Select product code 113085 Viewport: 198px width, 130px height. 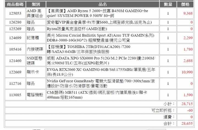click(x=15, y=95)
